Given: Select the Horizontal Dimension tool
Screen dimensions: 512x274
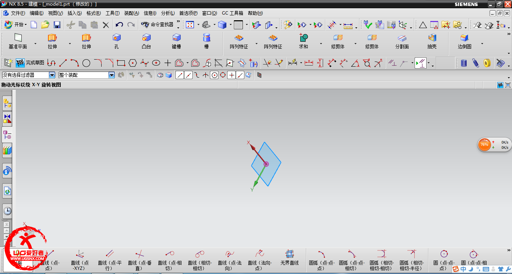Looking at the screenshot, I should point(309,63).
